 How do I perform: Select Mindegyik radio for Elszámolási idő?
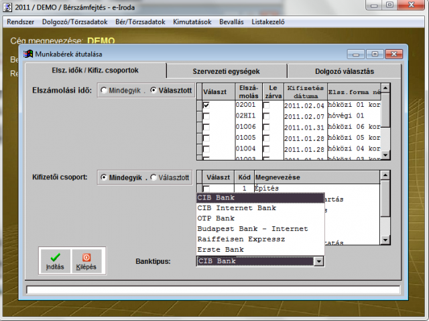(104, 91)
